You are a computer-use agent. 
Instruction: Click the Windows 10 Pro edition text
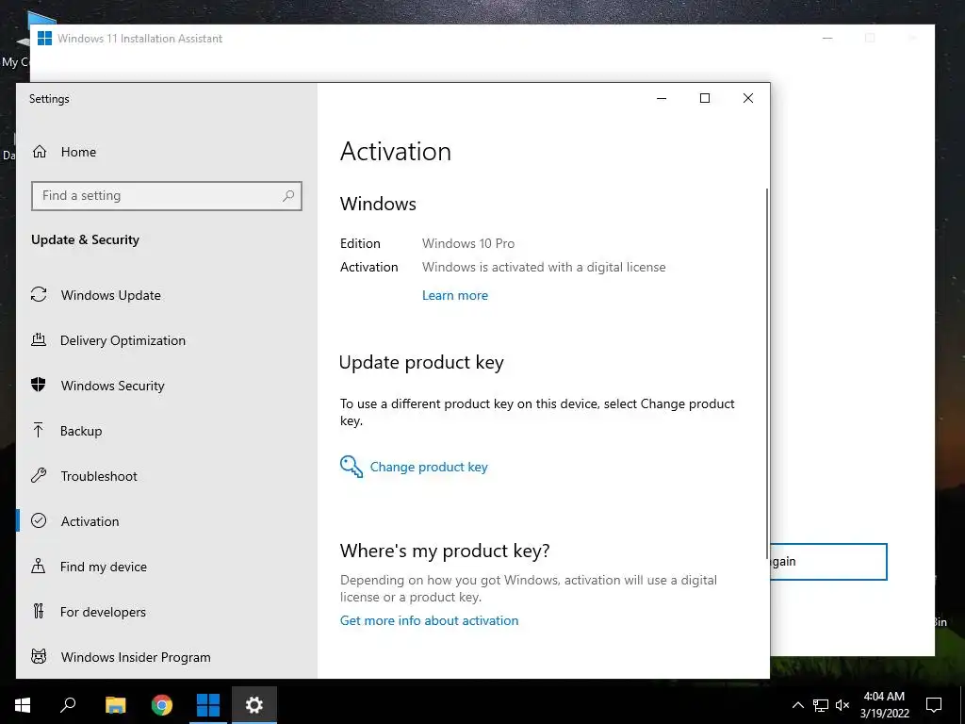pyautogui.click(x=468, y=244)
